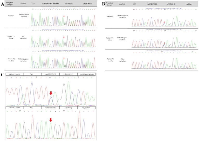Screen dimensions: 199x141
Task: Select mother's 'No variation' result in panel B
Action: pos(122,60)
